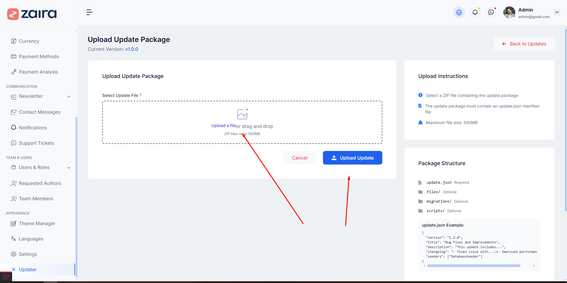Click the image upload icon in dropzone
Screen dimensions: 567x283
tap(242, 114)
